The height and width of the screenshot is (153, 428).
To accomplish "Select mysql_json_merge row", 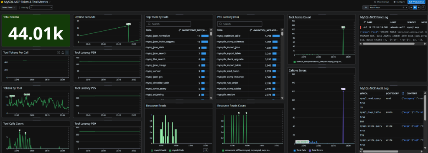I will click(x=177, y=65).
